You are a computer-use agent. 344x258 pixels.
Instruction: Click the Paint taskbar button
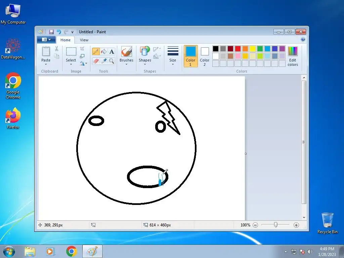(92, 251)
